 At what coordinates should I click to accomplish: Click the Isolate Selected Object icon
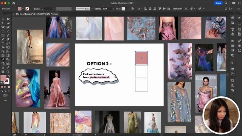(x=186, y=9)
